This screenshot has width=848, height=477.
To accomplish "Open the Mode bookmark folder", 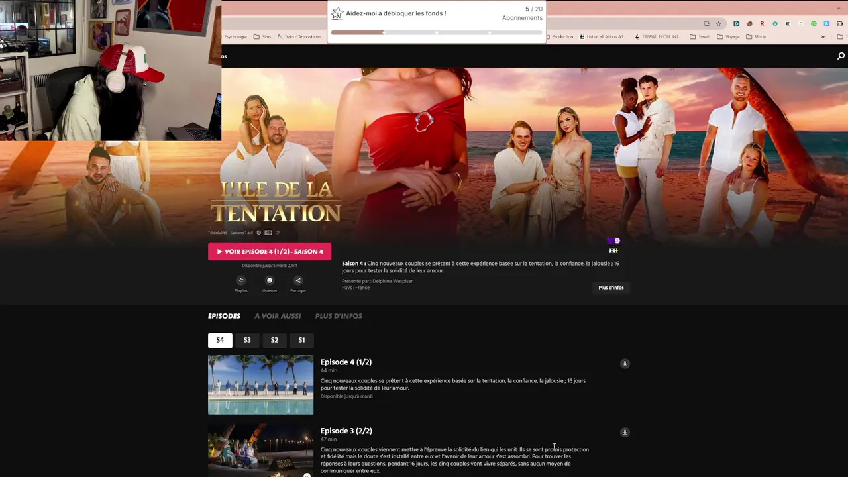I will [x=756, y=37].
